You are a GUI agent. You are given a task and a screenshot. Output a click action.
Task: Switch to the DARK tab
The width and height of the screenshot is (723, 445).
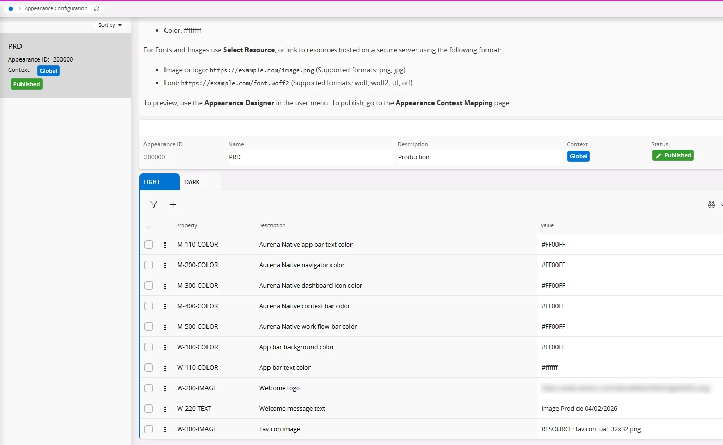(x=192, y=182)
